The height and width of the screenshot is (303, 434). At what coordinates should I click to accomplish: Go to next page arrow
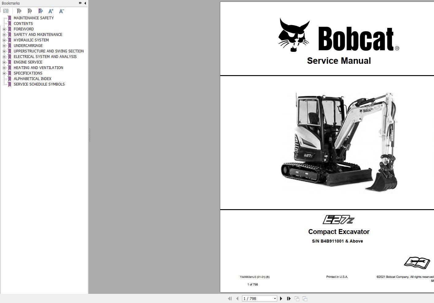click(x=281, y=298)
